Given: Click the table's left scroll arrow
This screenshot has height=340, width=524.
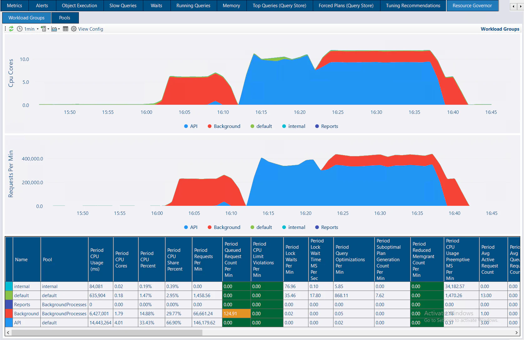Looking at the screenshot, I should tap(8, 332).
